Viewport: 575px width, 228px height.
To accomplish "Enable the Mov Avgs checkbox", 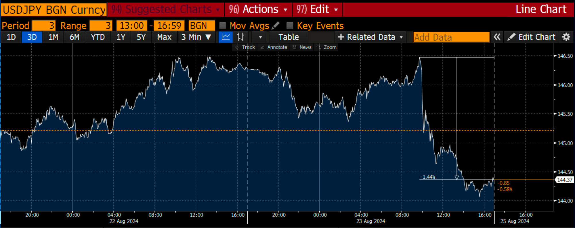I will 222,26.
